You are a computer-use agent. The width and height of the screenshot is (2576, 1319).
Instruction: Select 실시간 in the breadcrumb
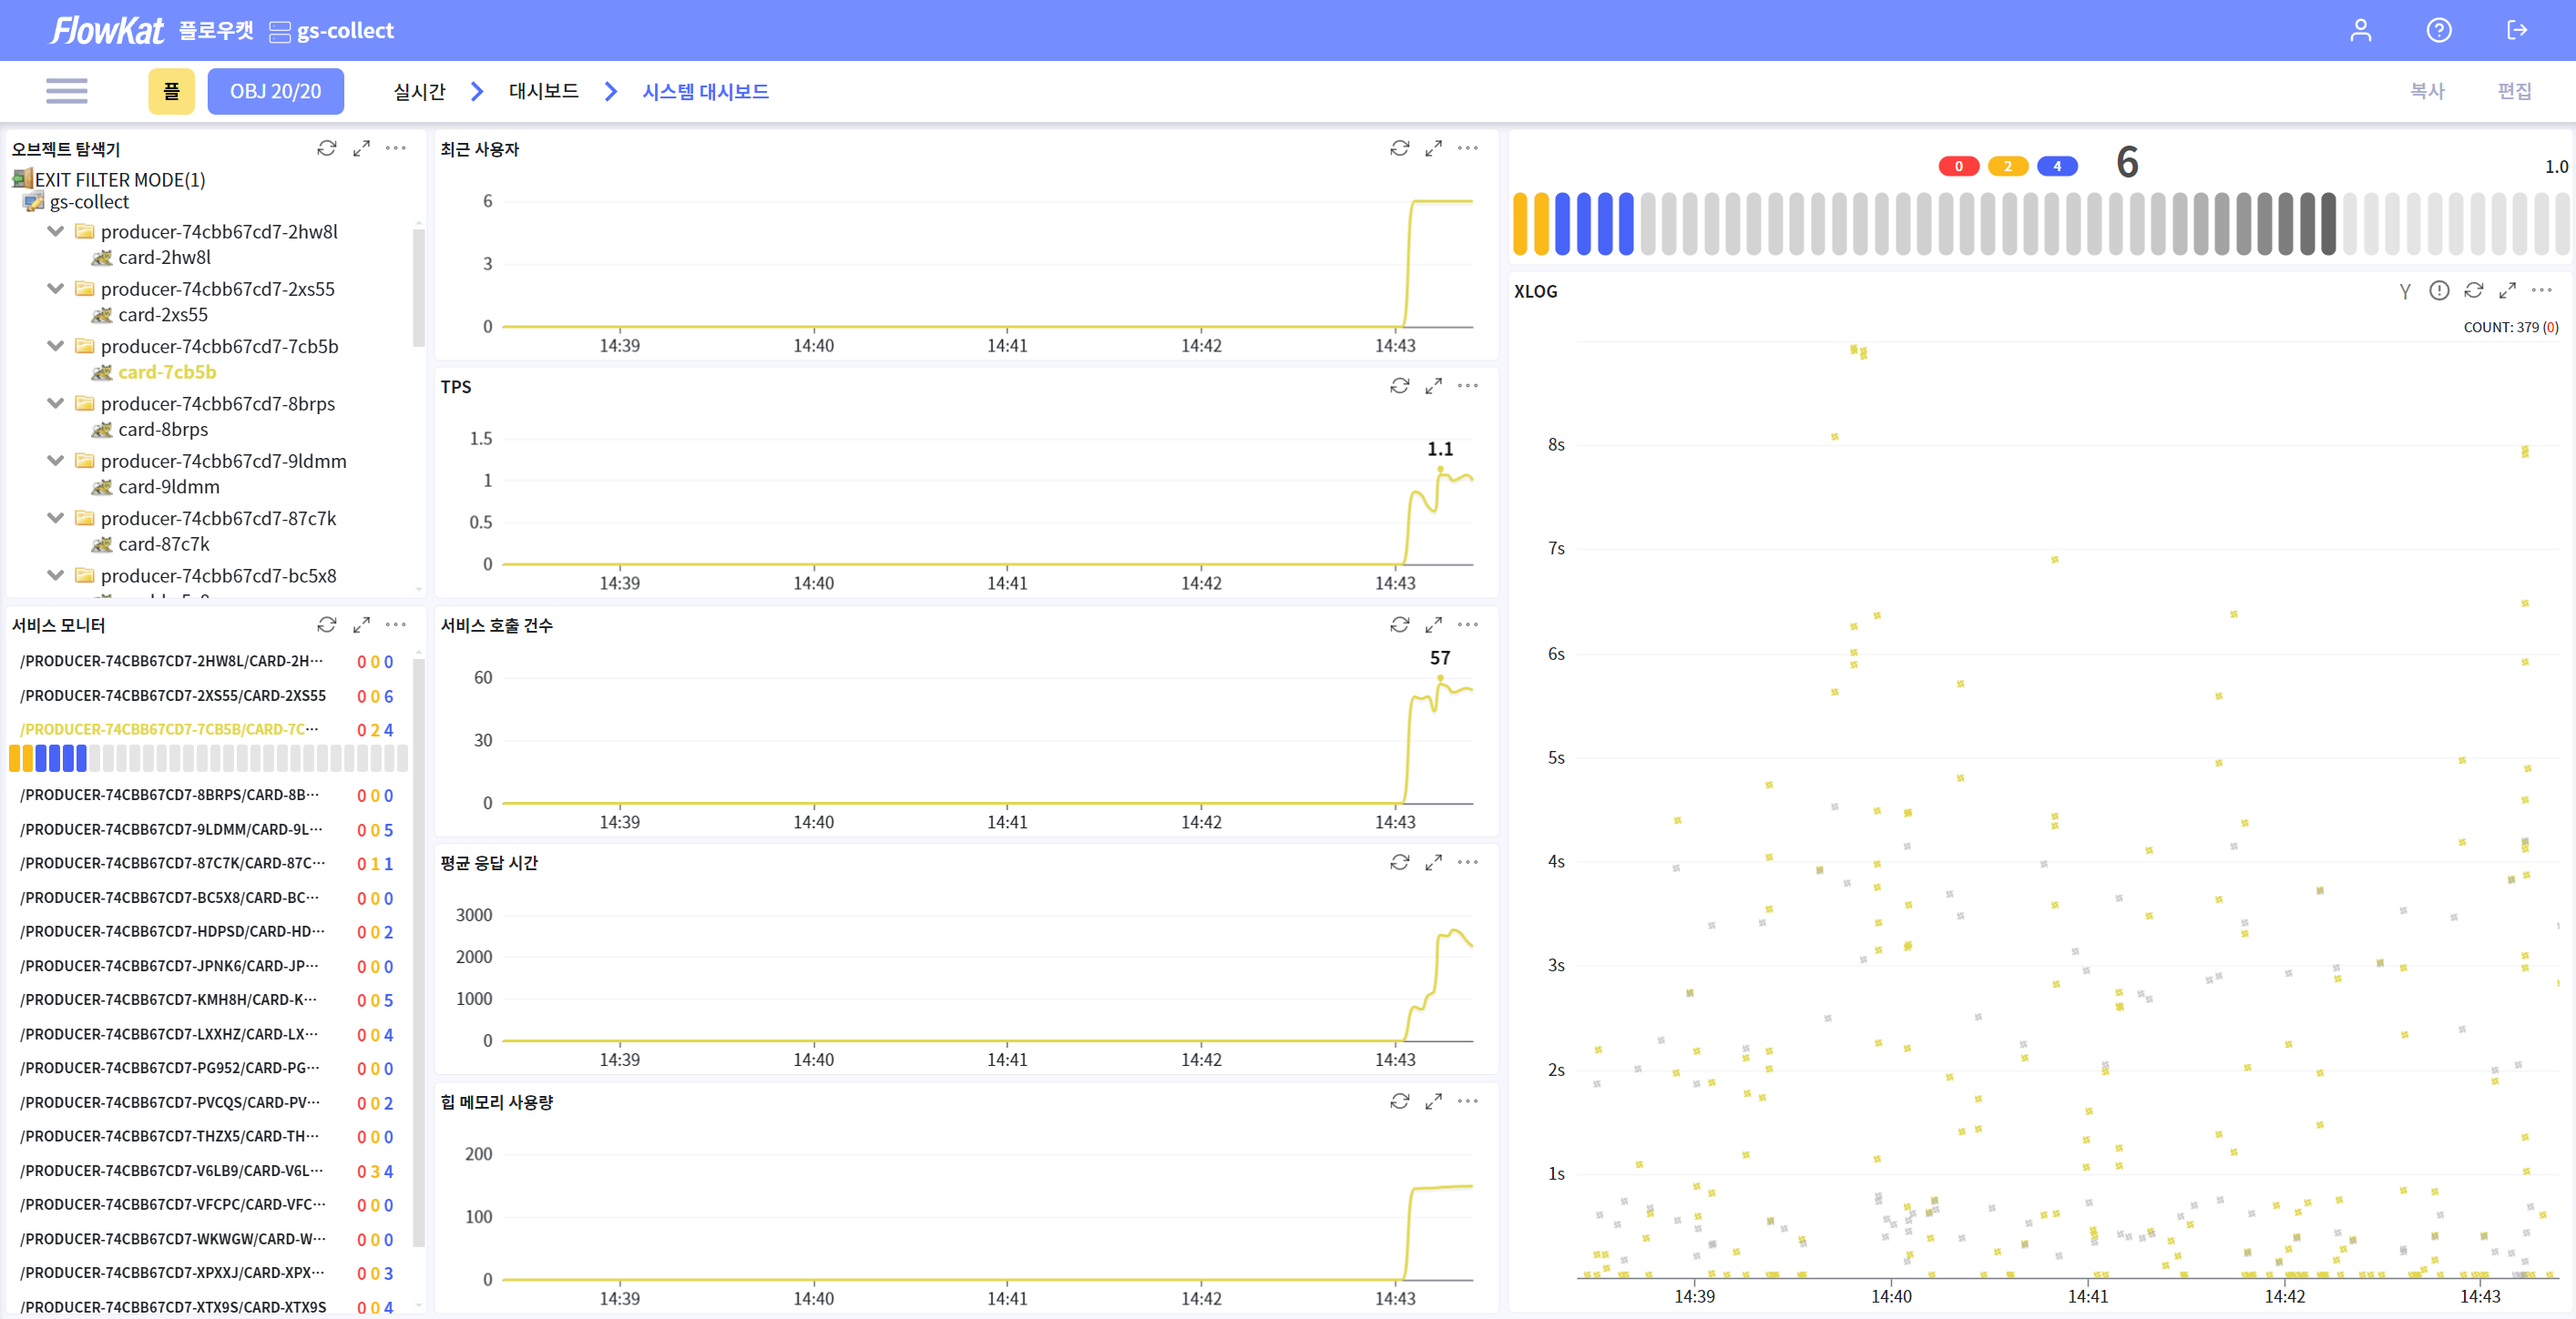click(419, 91)
